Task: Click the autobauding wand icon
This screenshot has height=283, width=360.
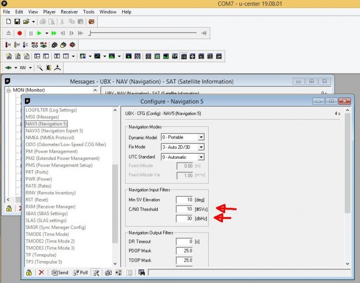Action: 40,68
